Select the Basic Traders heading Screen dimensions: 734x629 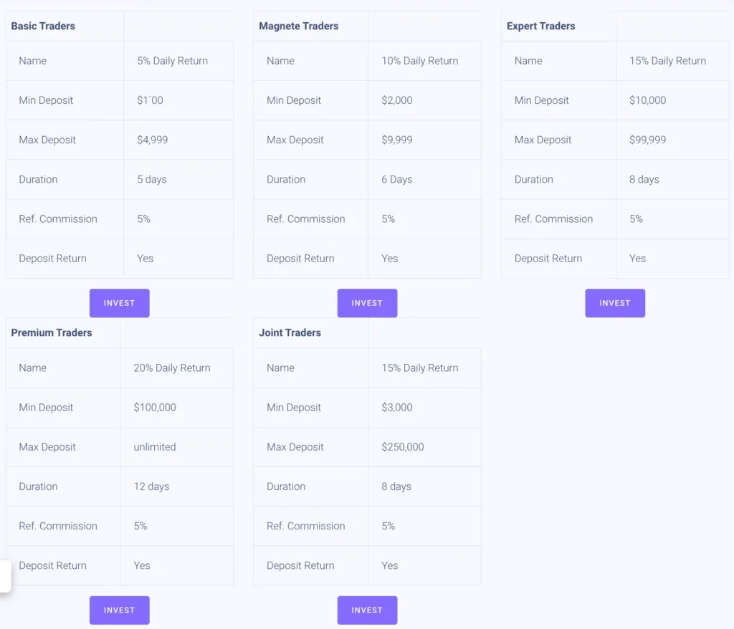pos(43,26)
